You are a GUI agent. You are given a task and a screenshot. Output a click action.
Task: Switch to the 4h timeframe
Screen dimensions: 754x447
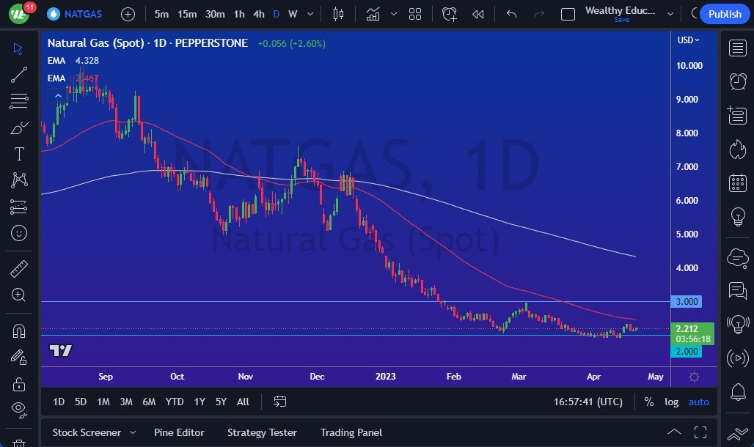[259, 15]
